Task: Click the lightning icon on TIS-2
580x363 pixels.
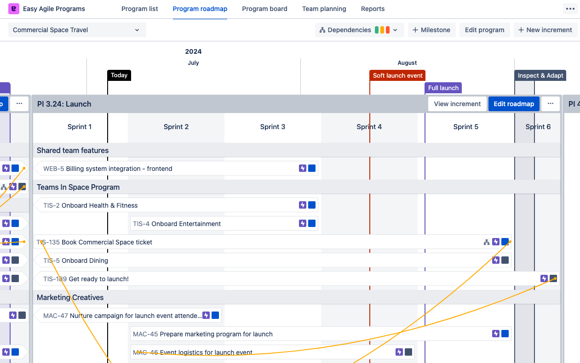Action: pos(303,205)
